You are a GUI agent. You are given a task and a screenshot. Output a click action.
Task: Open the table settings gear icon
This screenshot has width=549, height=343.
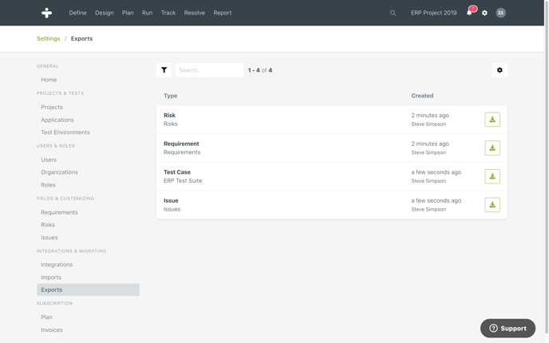coord(500,70)
